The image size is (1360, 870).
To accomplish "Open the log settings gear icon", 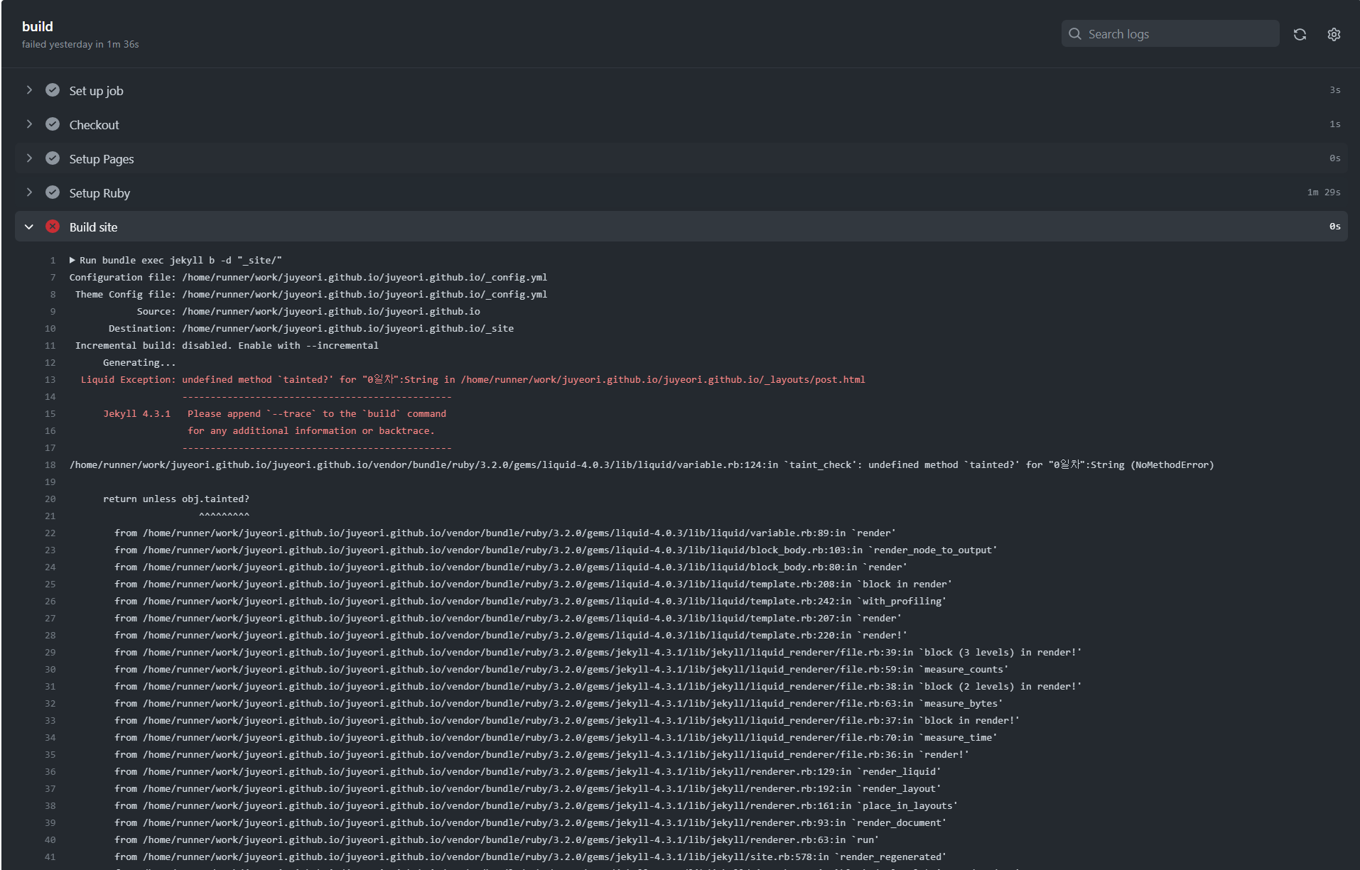I will [1334, 33].
